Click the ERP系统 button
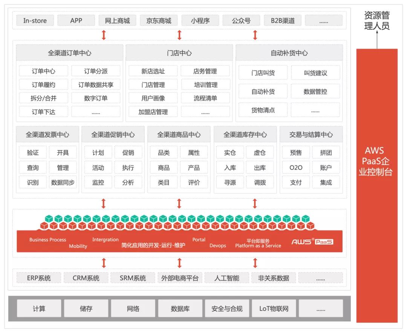Screen dimensions: 407x333 [x=39, y=278]
